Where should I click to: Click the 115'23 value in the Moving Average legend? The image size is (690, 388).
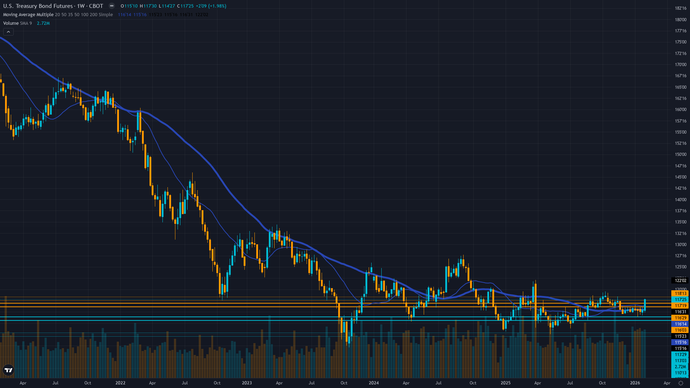155,15
